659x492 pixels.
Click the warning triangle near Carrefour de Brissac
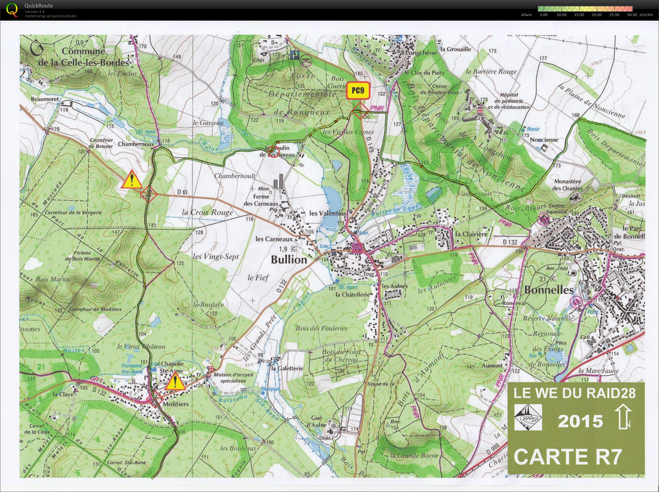tap(132, 180)
